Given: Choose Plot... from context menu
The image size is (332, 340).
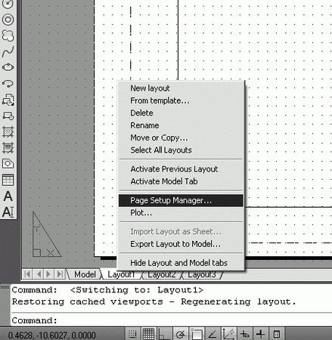Looking at the screenshot, I should pyautogui.click(x=181, y=212).
